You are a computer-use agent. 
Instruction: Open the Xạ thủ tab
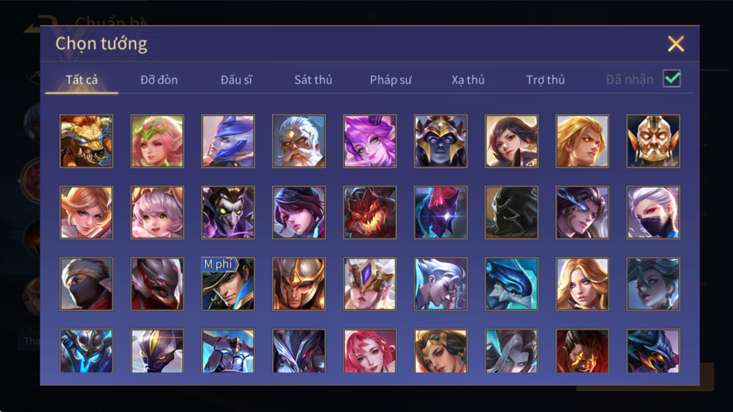(468, 80)
